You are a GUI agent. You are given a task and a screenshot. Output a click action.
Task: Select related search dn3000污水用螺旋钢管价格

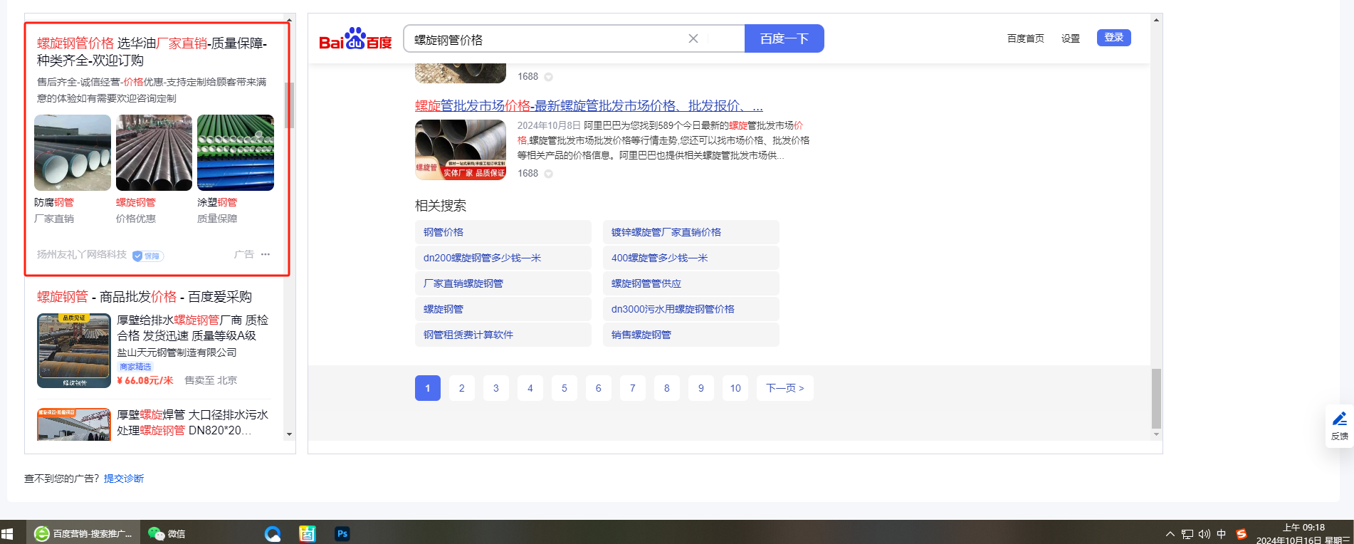691,309
